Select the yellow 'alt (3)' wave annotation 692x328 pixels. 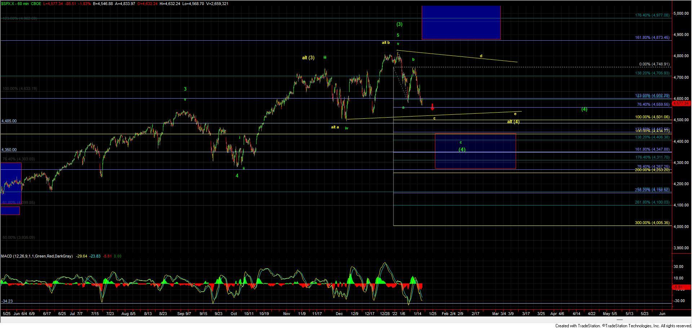point(308,58)
